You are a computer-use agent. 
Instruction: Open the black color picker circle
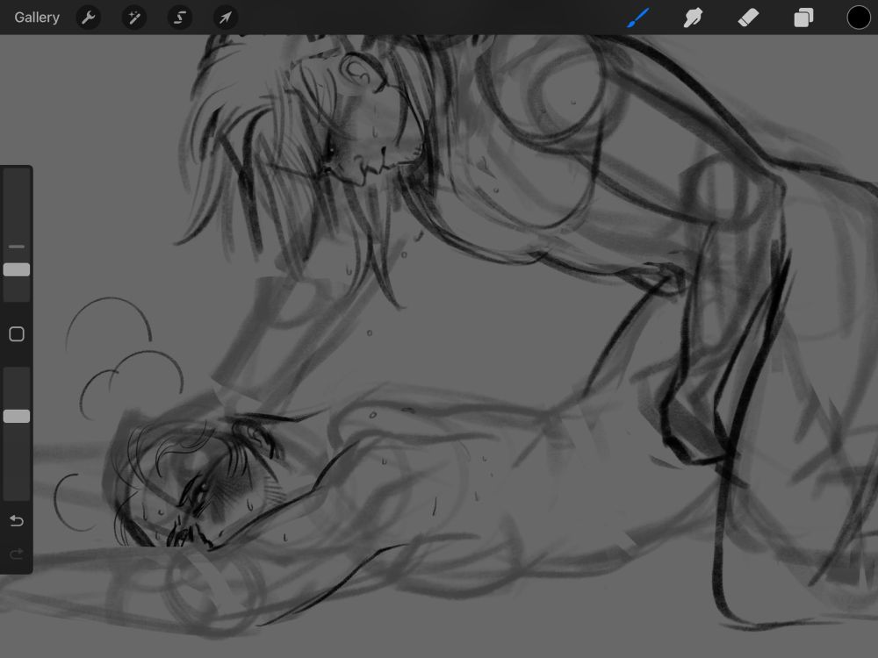[x=859, y=18]
